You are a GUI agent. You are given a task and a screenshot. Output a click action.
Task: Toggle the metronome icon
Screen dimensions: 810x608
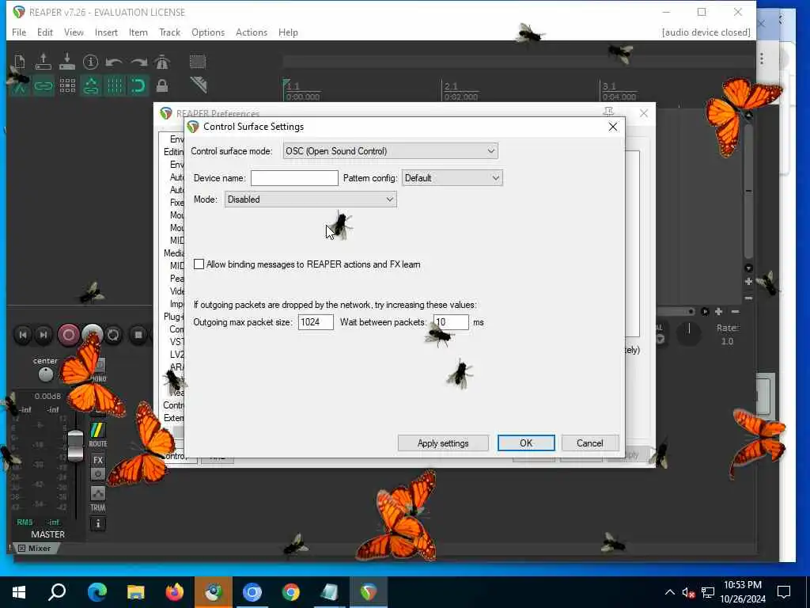pyautogui.click(x=162, y=62)
